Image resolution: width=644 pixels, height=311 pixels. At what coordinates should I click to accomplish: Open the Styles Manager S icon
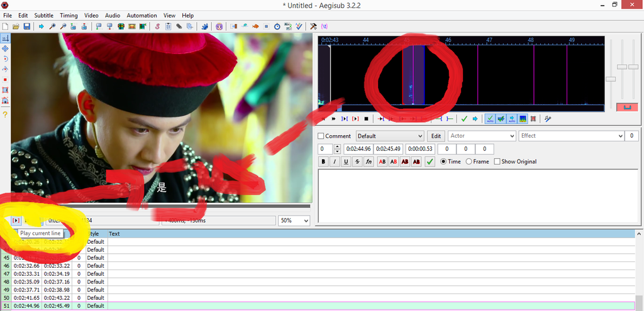[x=157, y=26]
